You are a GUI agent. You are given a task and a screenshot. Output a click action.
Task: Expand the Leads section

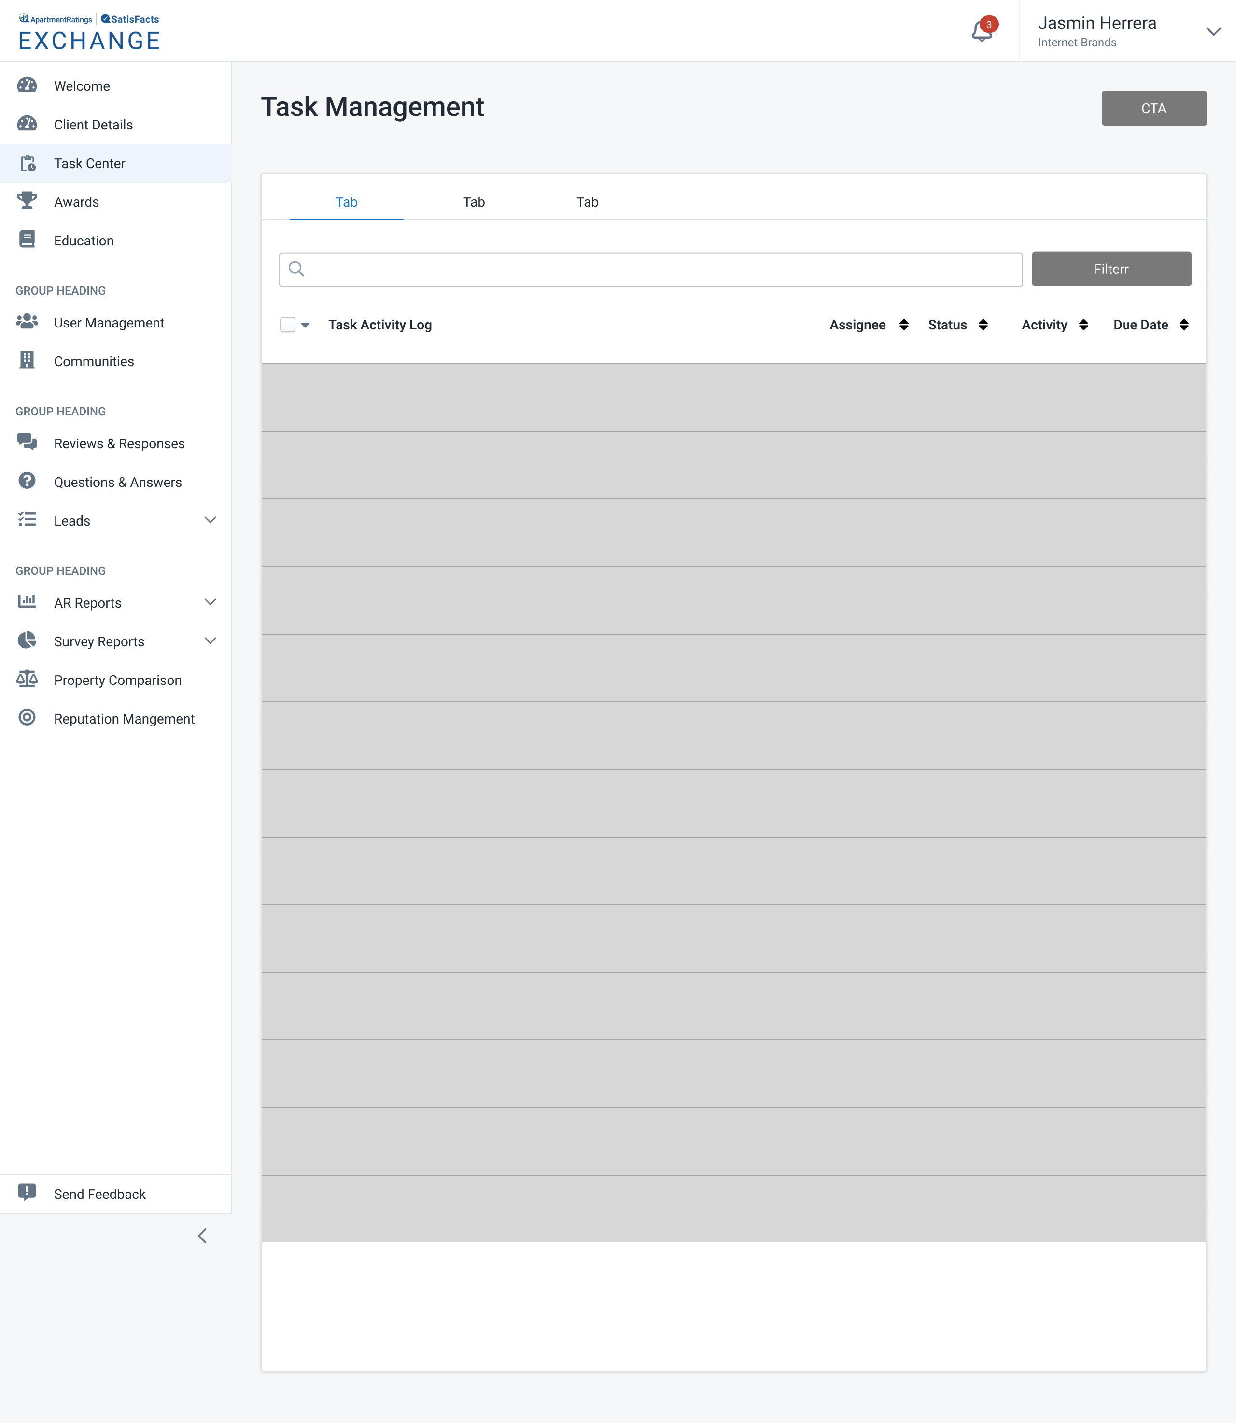(211, 520)
